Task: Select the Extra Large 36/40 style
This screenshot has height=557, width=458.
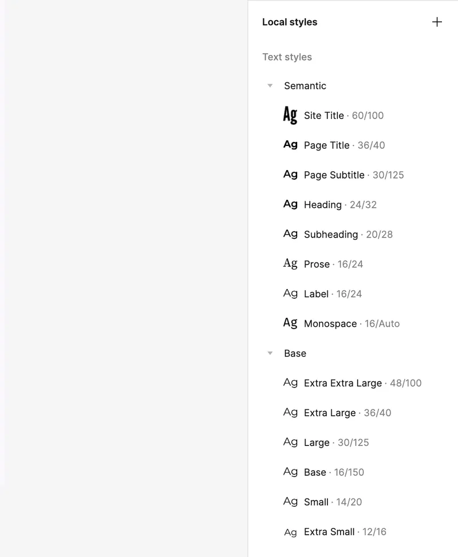Action: pyautogui.click(x=330, y=413)
